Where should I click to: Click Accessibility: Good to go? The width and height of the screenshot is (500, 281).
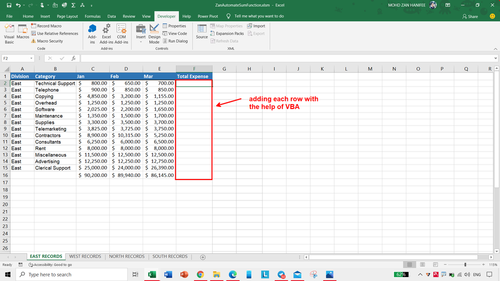[51, 265]
